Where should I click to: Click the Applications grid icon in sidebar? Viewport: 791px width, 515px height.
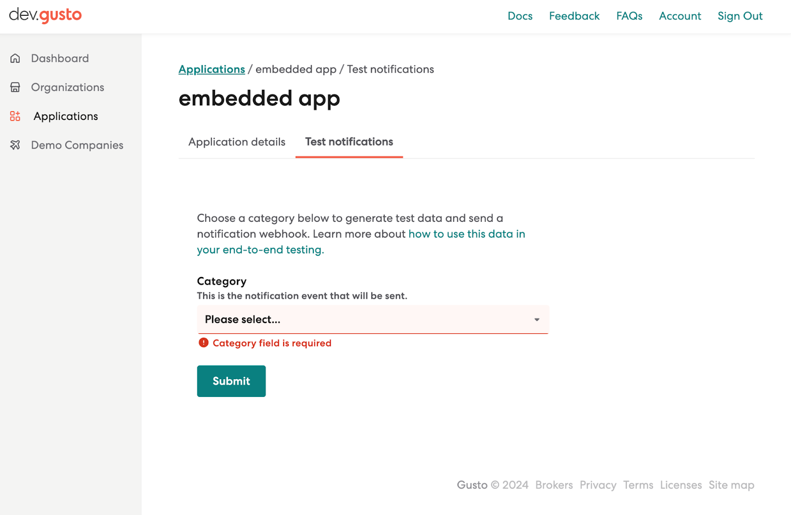(15, 116)
